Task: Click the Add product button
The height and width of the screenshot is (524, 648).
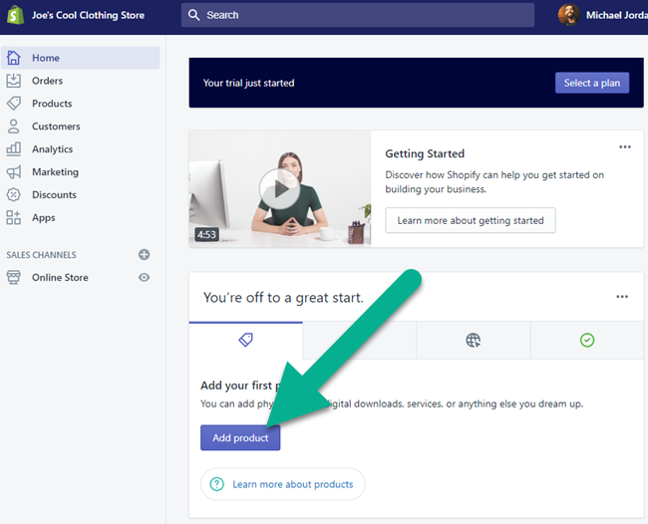Action: pos(240,438)
